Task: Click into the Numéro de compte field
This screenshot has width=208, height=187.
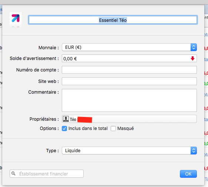Action: point(129,70)
